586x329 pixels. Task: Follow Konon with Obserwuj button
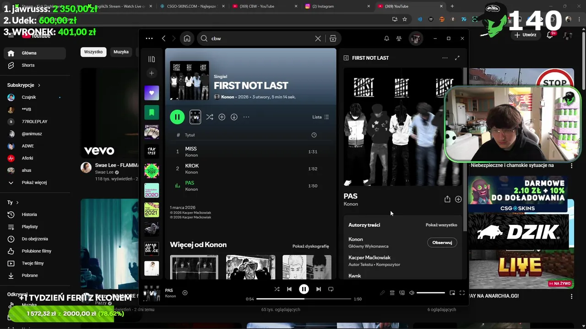[x=442, y=243]
